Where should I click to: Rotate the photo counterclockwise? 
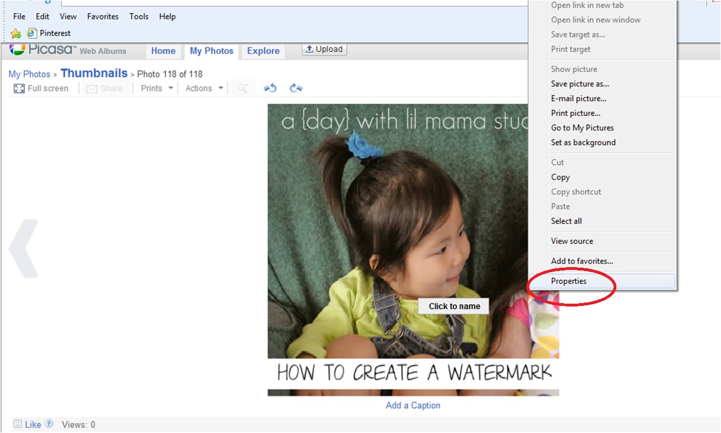tap(269, 88)
